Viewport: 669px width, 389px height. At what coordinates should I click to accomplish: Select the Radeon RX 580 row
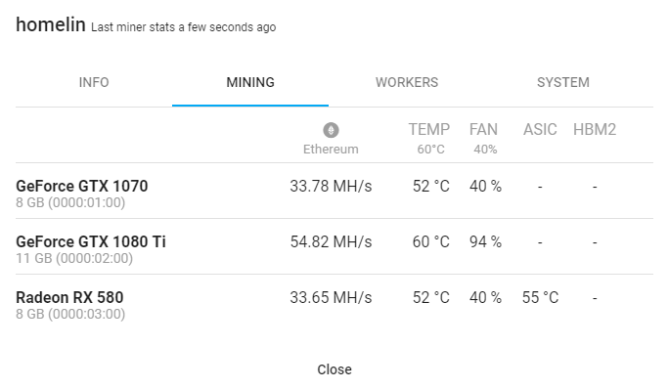coord(334,302)
